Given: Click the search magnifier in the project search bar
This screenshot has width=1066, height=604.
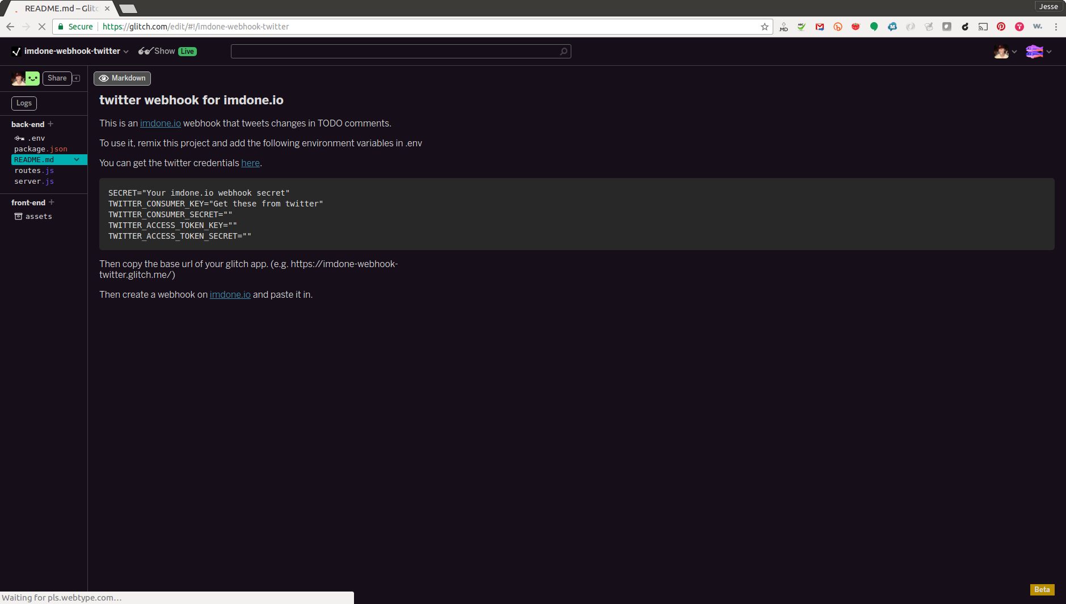Looking at the screenshot, I should click(563, 51).
